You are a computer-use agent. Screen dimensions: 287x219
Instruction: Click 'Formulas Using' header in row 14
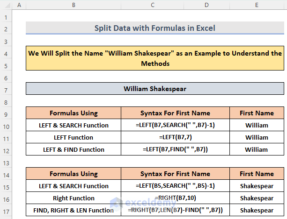74,174
